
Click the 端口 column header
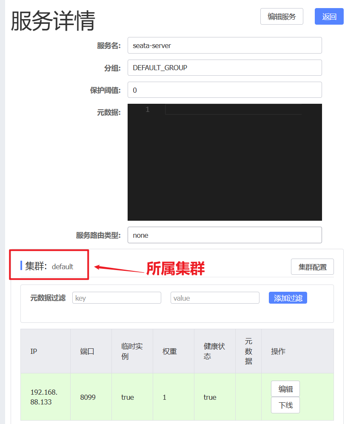[x=87, y=352]
